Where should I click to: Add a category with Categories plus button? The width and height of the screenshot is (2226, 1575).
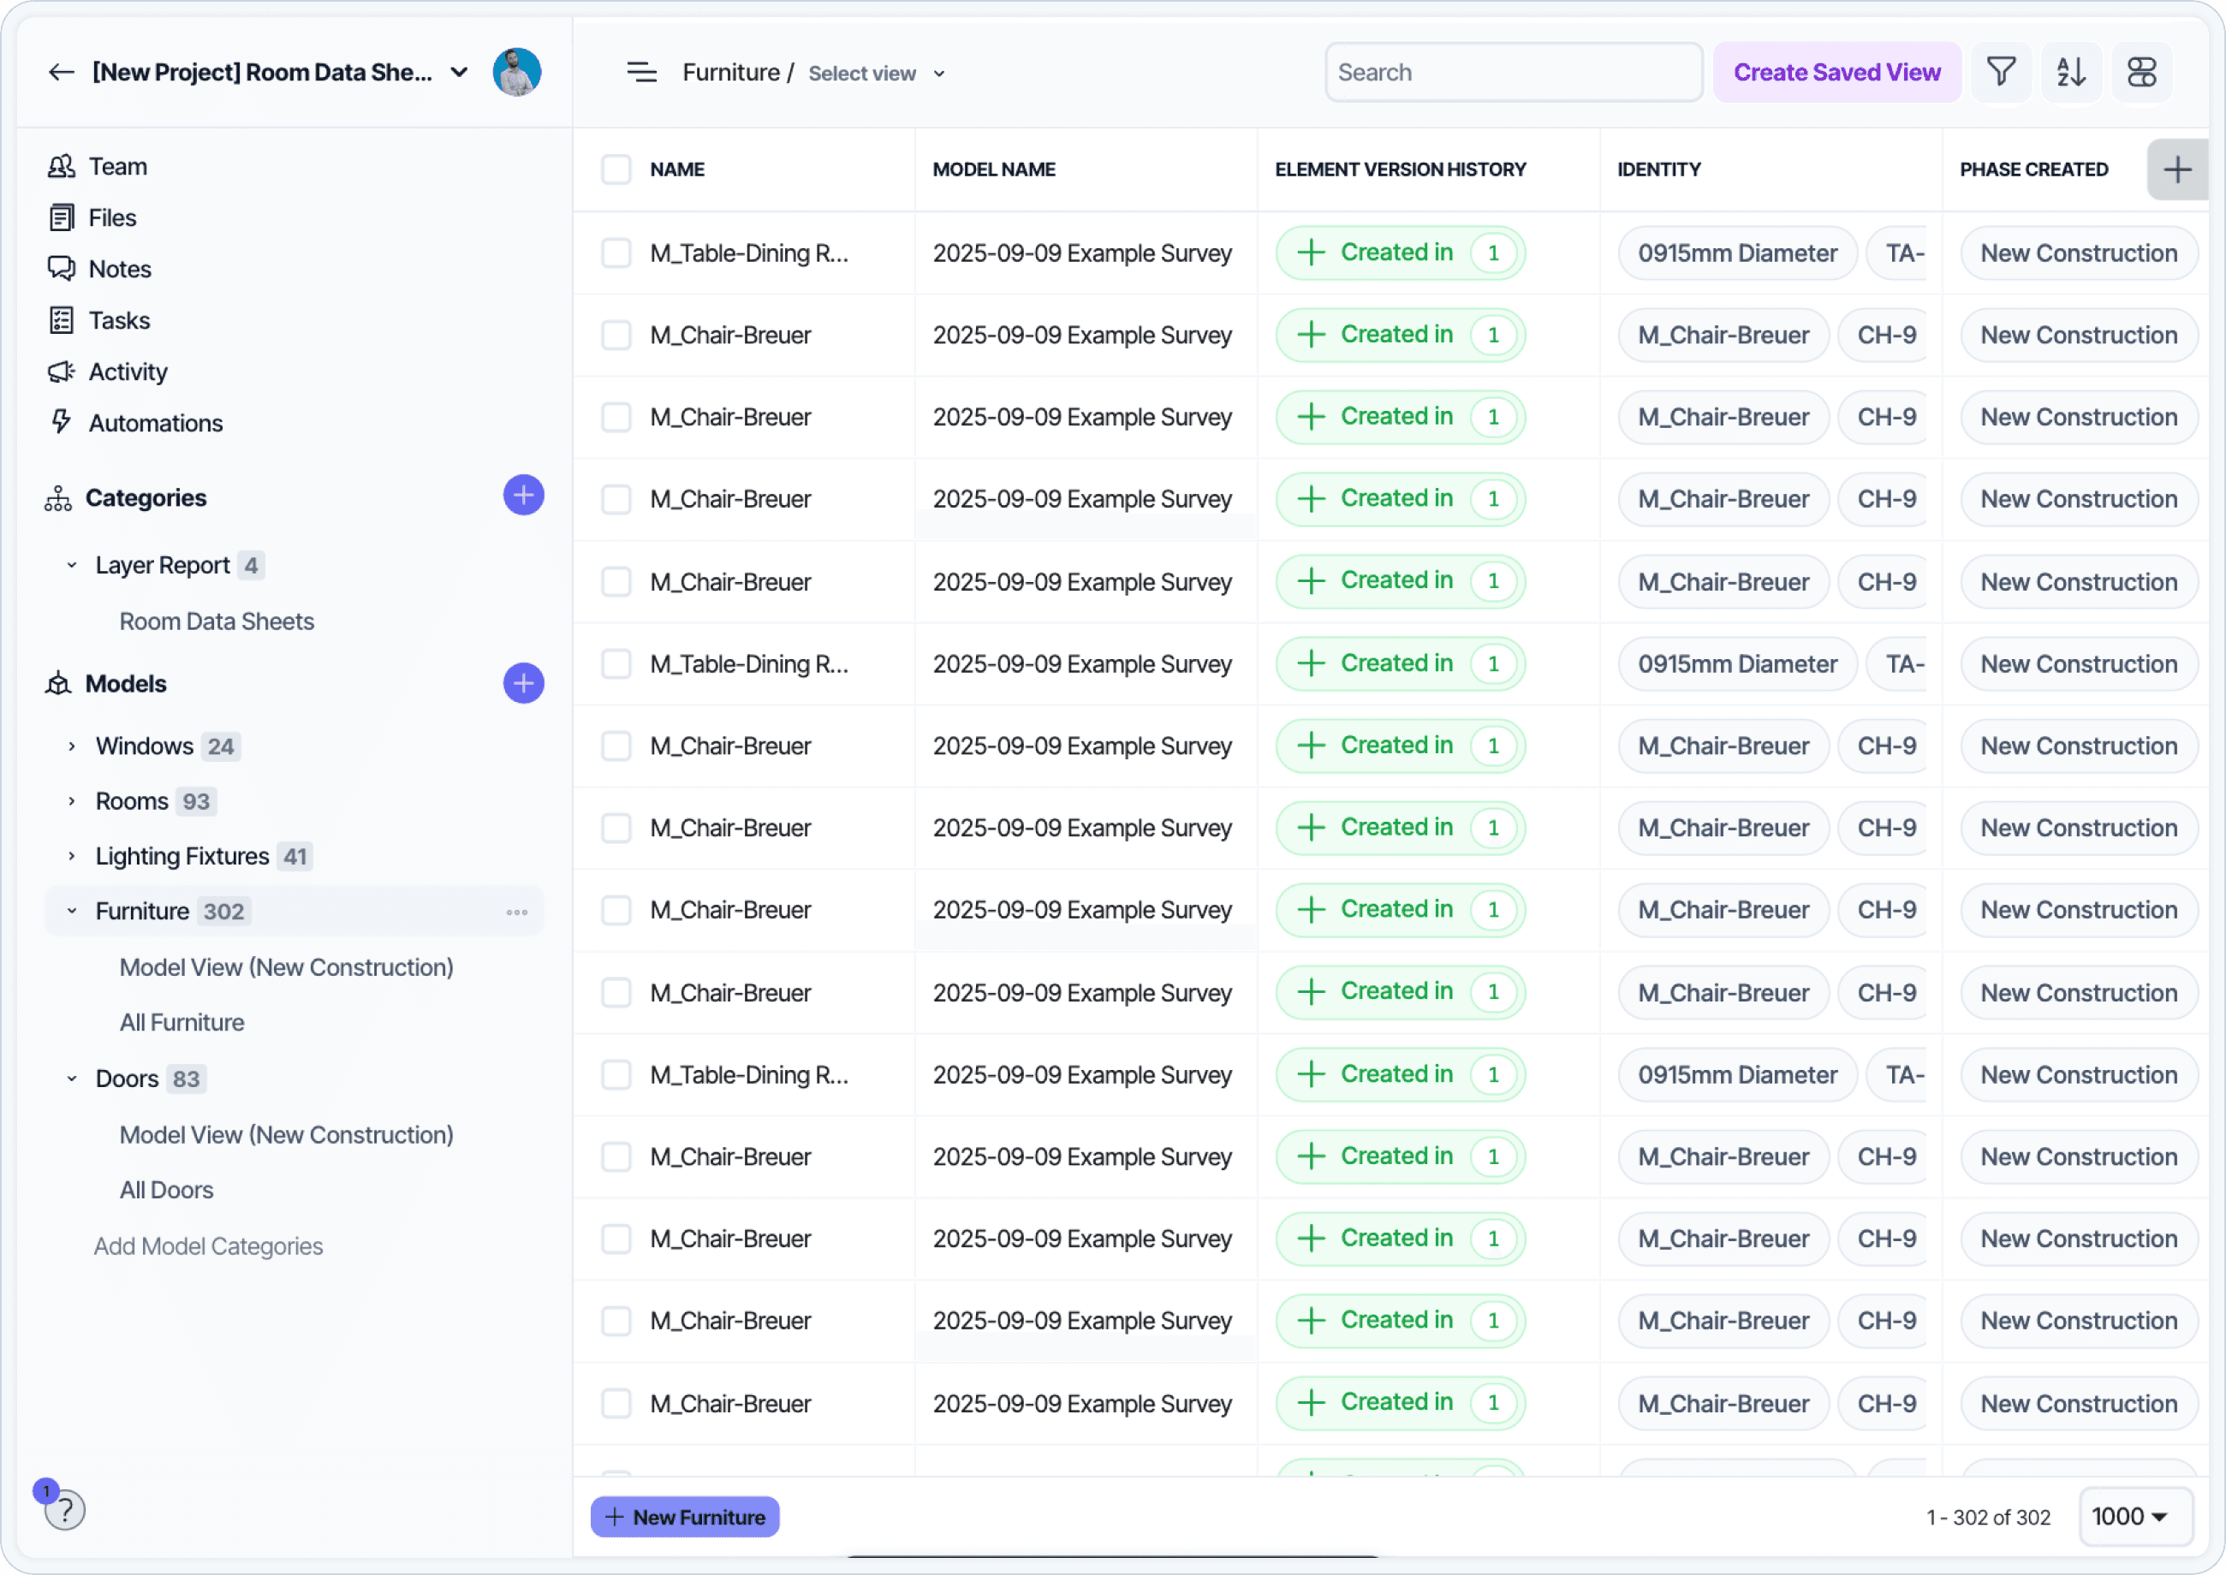[x=523, y=496]
